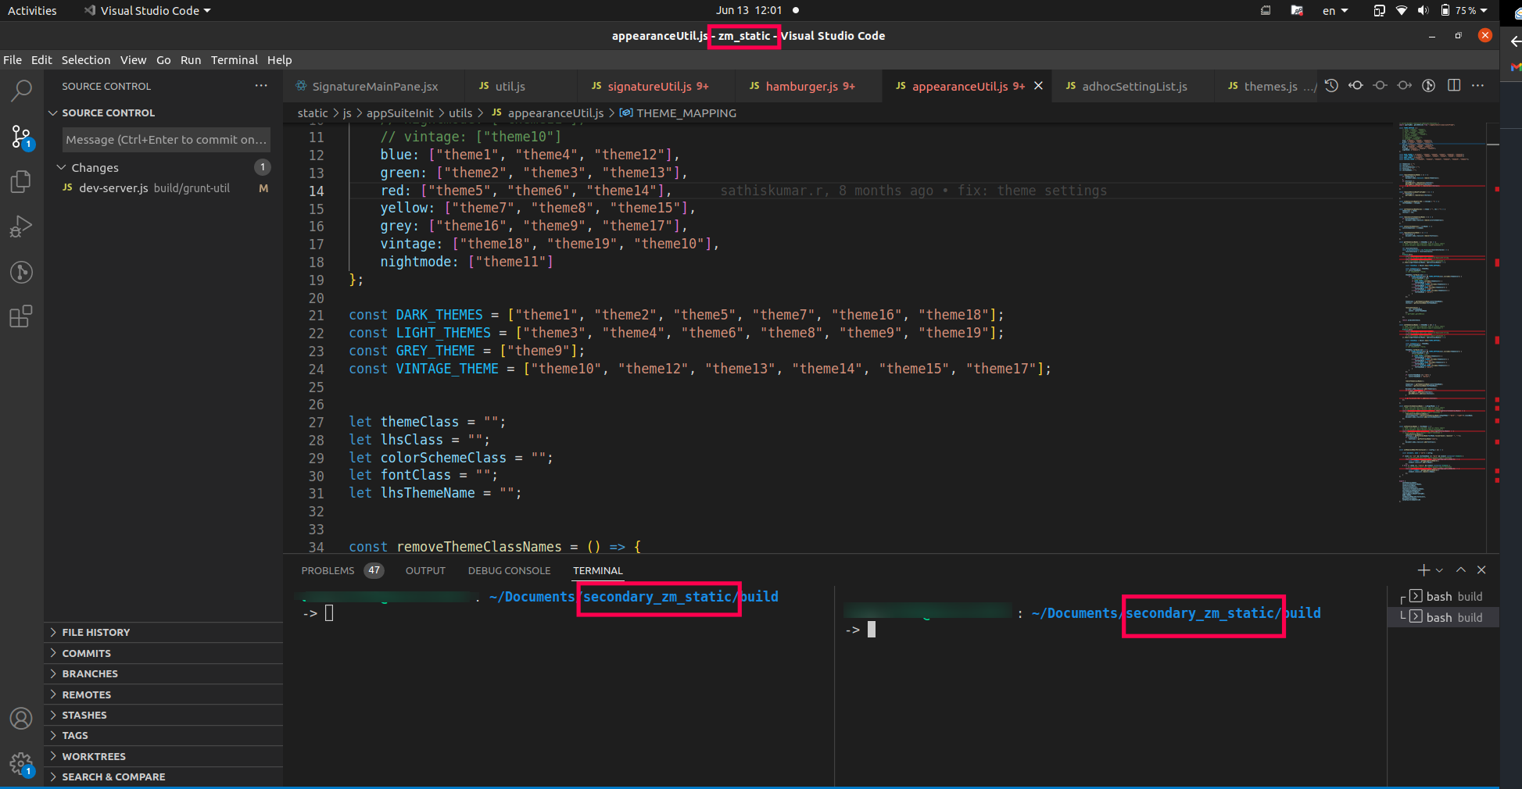Maximize terminal panel with chevron icon
Image resolution: width=1522 pixels, height=789 pixels.
(x=1460, y=570)
